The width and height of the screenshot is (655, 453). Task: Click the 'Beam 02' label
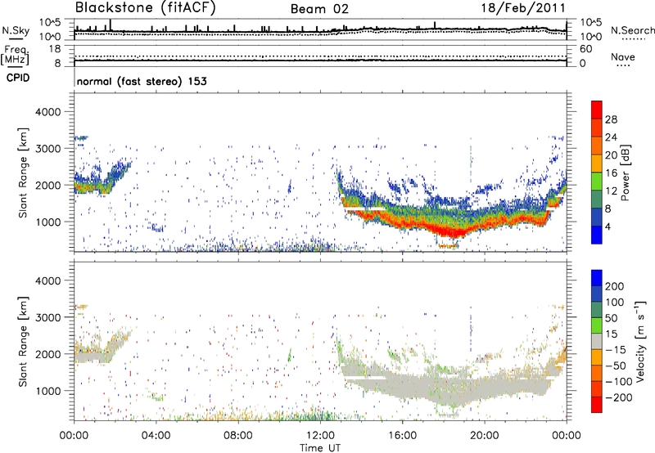click(x=319, y=9)
